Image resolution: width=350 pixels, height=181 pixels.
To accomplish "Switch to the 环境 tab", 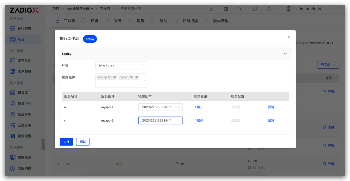I will point(94,21).
